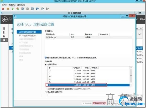Click the greyed USB device toolbar icon
Image resolution: width=146 pixels, height=108 pixels.
pos(47,9)
